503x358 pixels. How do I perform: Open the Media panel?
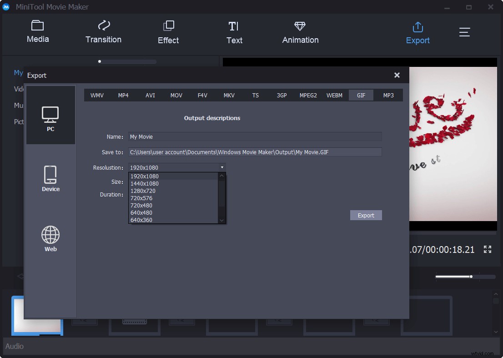[38, 32]
